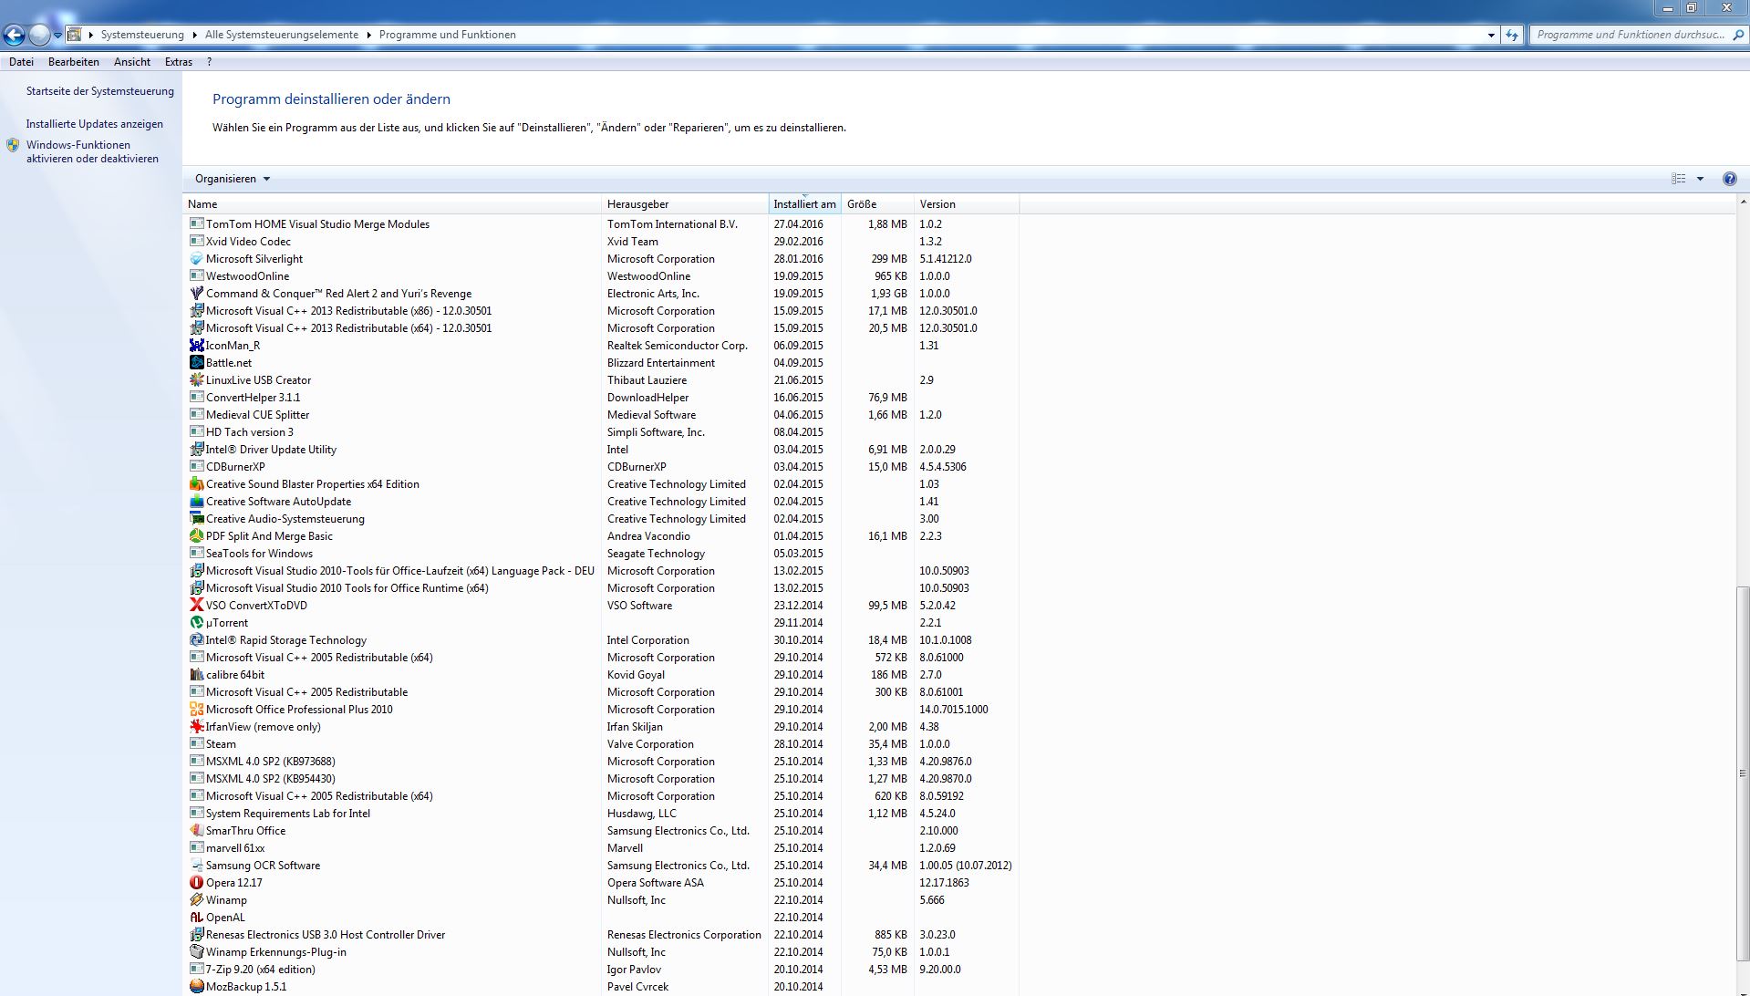Open the Datei menu
The image size is (1750, 996).
(21, 62)
